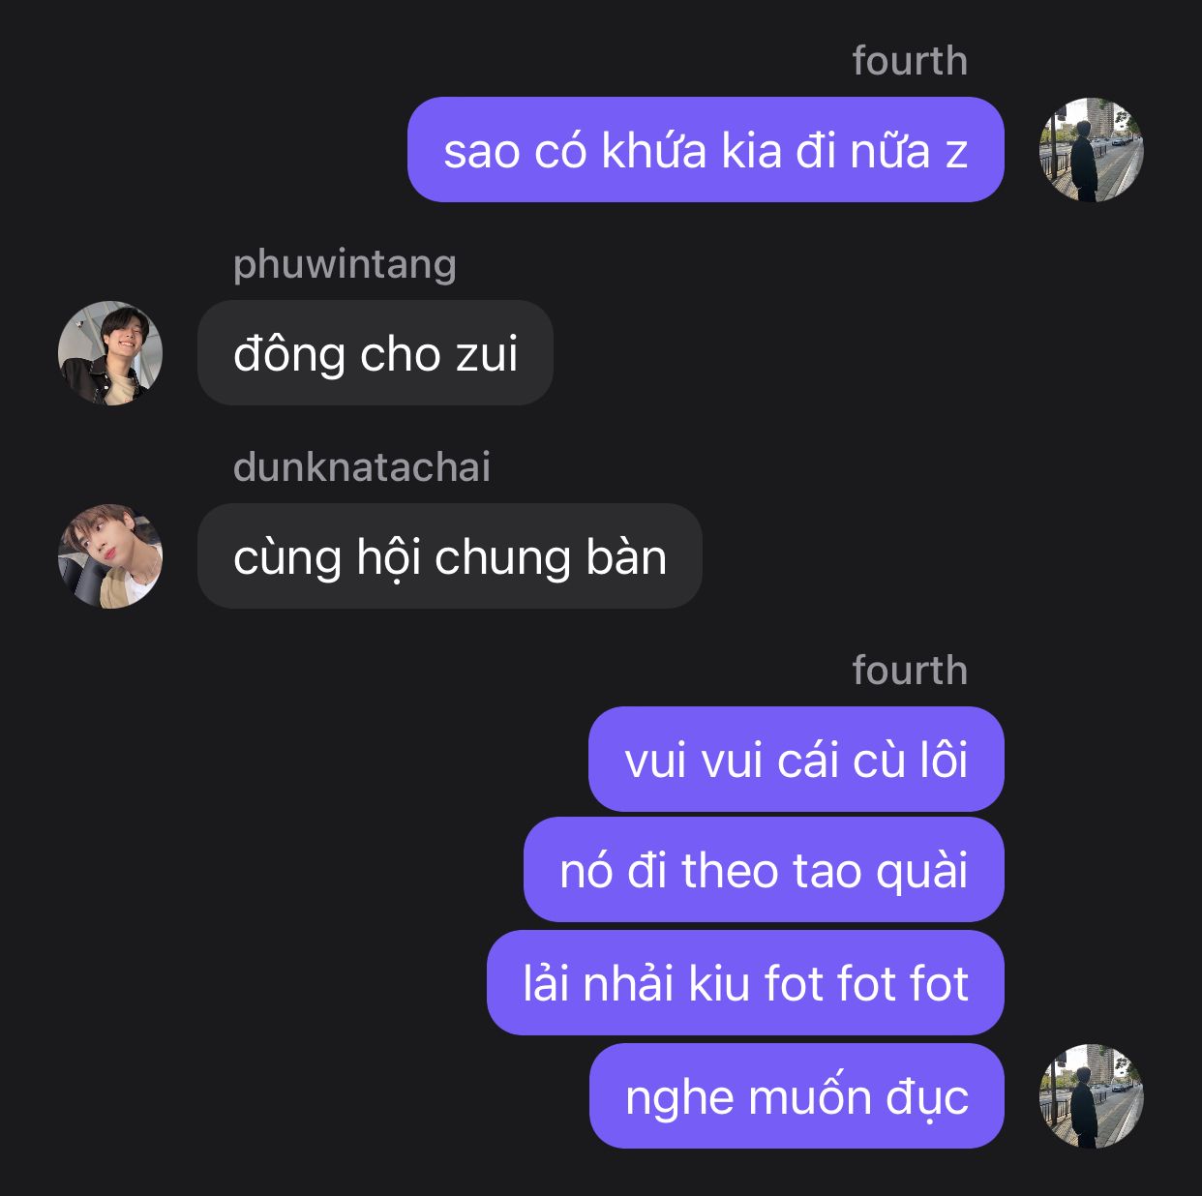Select the 'vui vui cái cù lôi' bubble
Viewport: 1202px width, 1196px height.
click(796, 760)
